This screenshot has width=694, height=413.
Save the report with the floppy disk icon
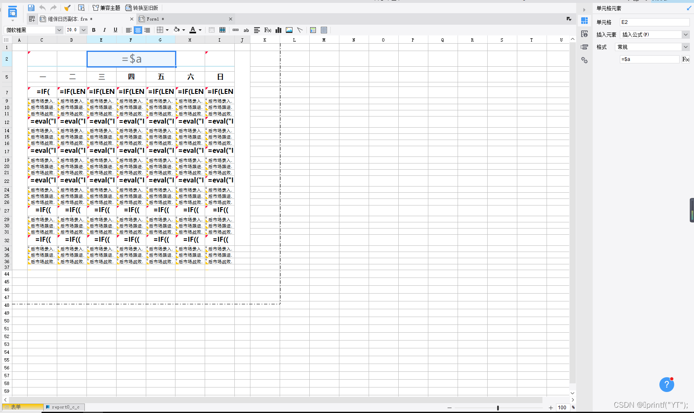(31, 8)
